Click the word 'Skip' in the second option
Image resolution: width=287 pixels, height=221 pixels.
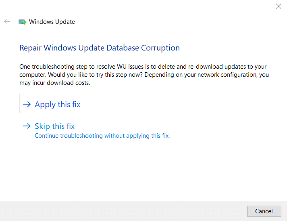(42, 126)
